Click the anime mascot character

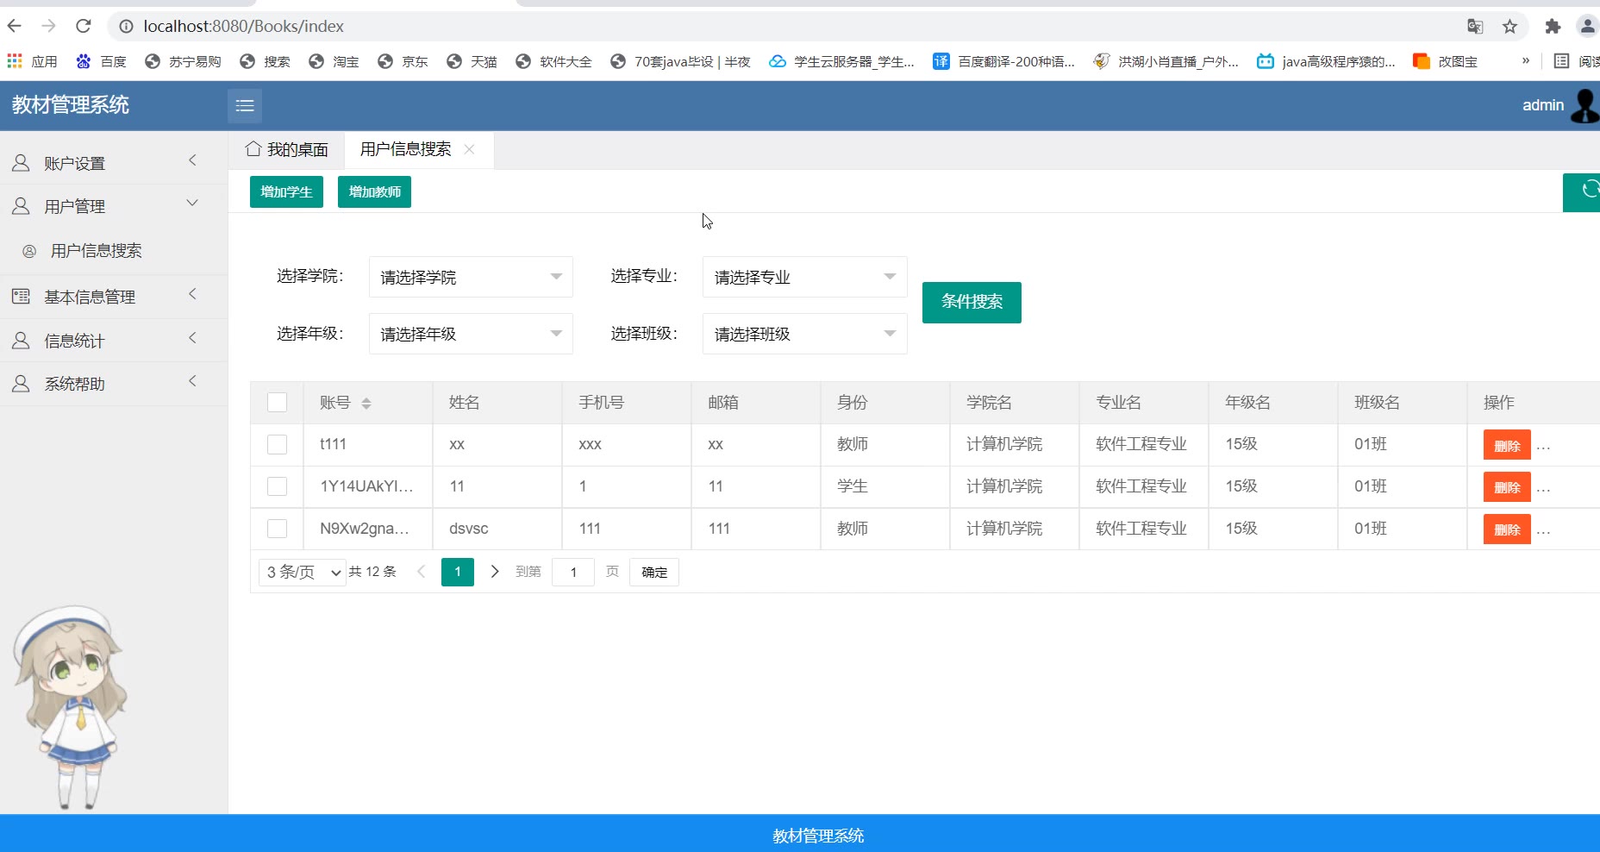click(69, 707)
